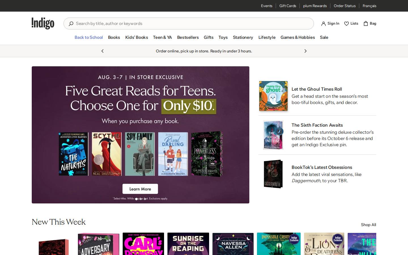The image size is (408, 255).
Task: Show next announcement with right chevron
Action: [x=305, y=51]
